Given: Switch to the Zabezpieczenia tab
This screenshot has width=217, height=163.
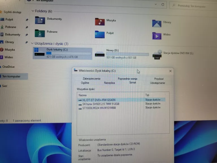Looking at the screenshot, I should point(92,79).
